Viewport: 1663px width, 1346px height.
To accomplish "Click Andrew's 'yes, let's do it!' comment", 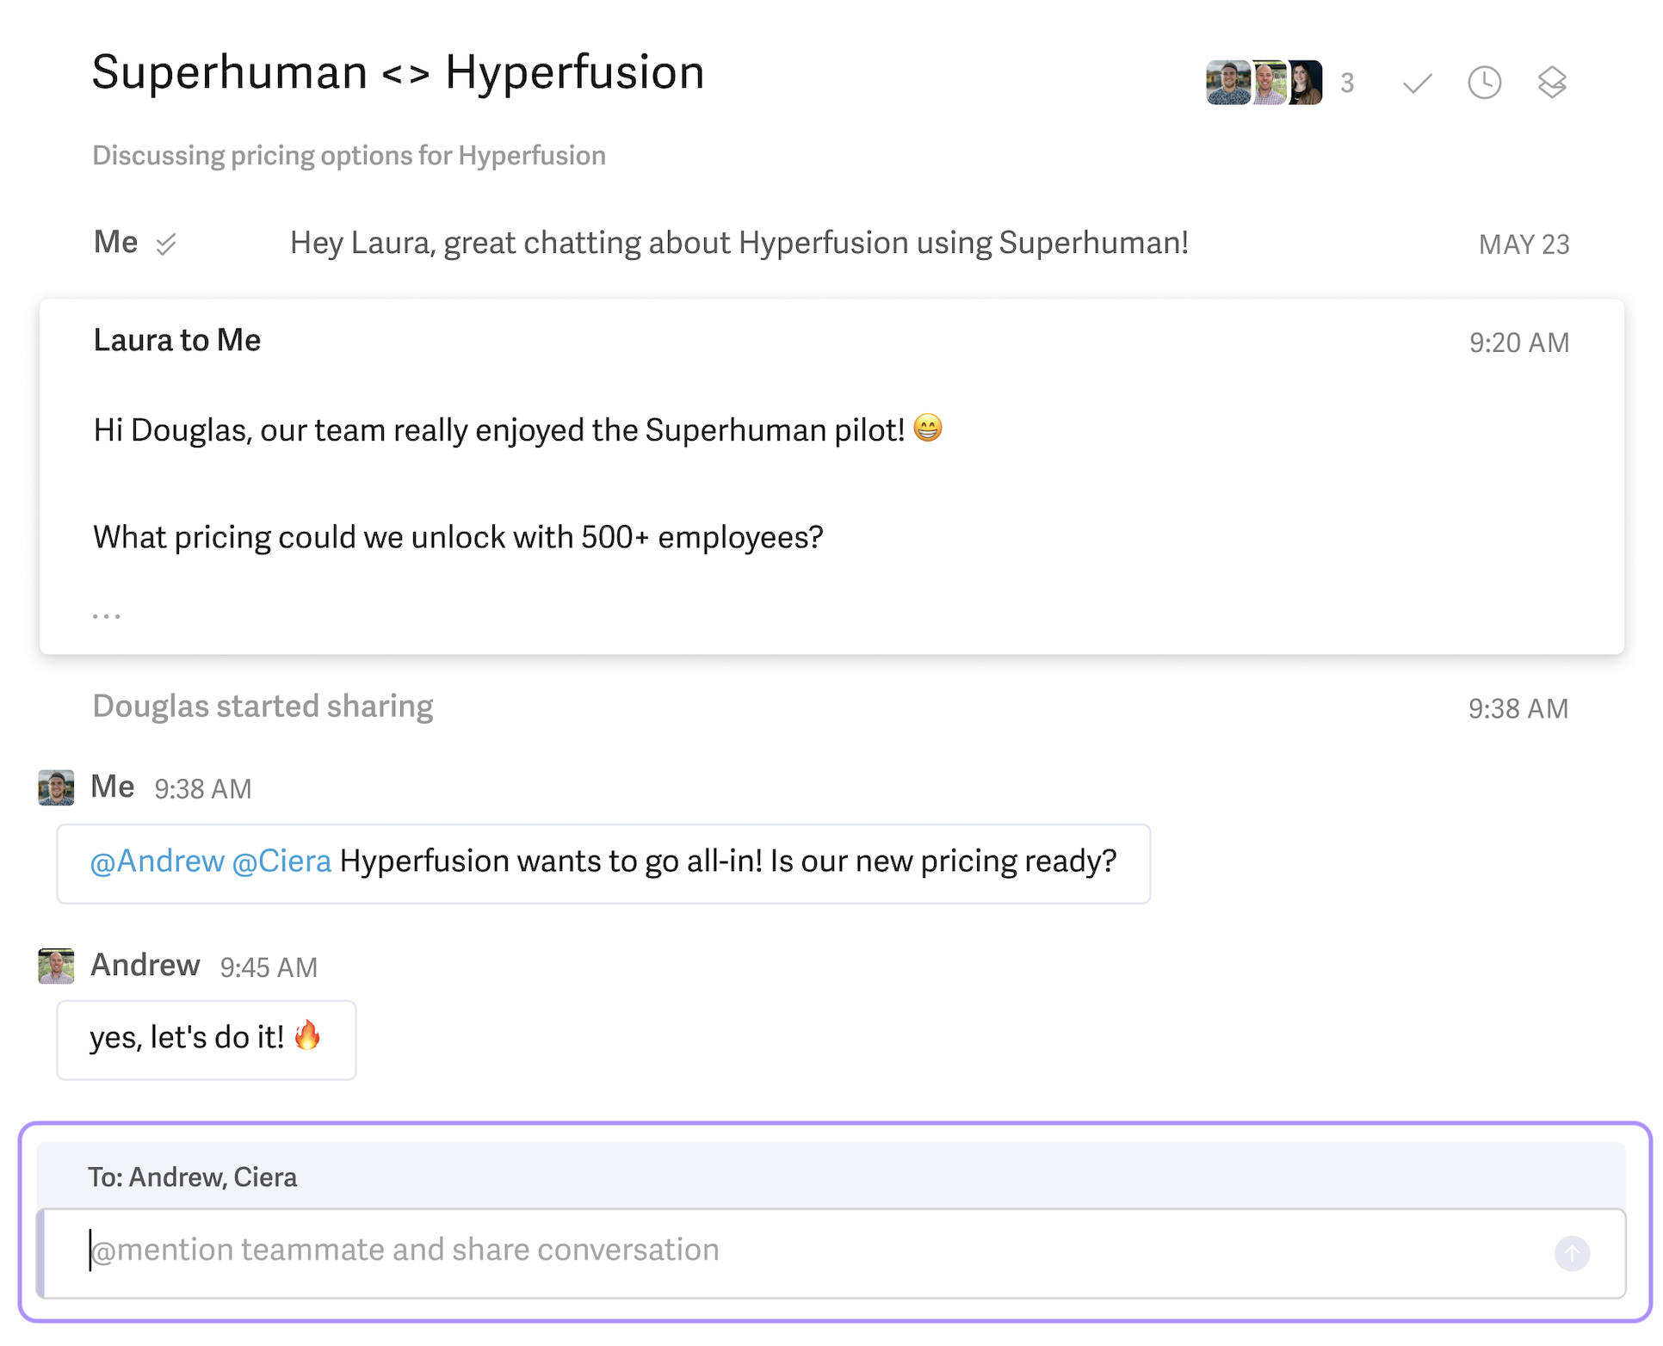I will click(x=207, y=1040).
